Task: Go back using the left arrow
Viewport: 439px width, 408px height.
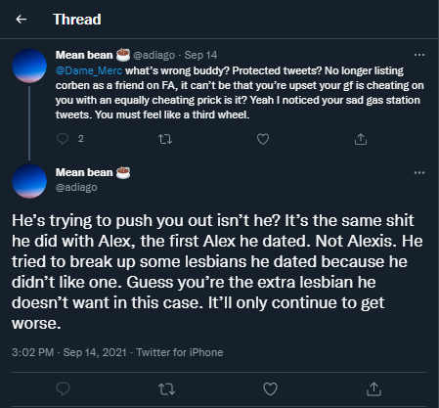Action: tap(22, 20)
